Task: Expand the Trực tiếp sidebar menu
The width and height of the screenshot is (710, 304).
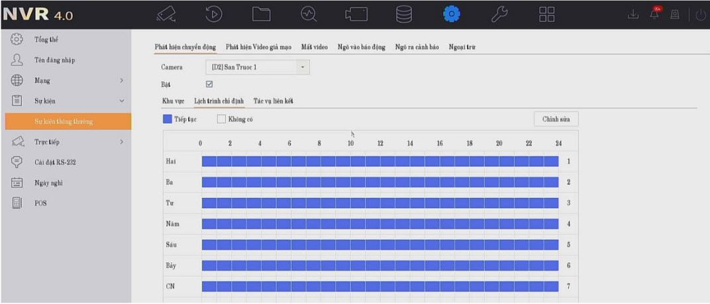Action: point(66,142)
